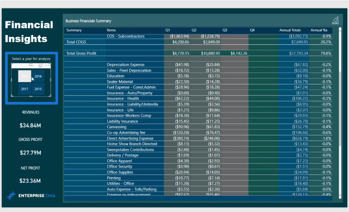
Task: Click Auto Expense - Tolls/Parking item
Action: click(131, 189)
